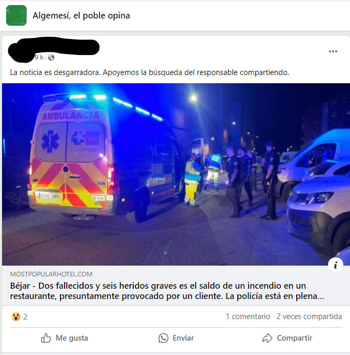The width and height of the screenshot is (350, 355).
Task: View the 1 comentario link
Action: point(248,316)
